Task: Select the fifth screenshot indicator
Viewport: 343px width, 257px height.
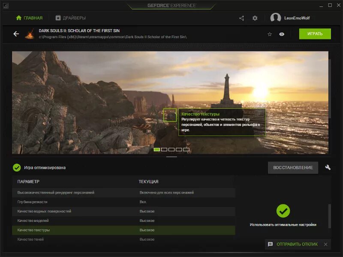Action: (x=187, y=149)
